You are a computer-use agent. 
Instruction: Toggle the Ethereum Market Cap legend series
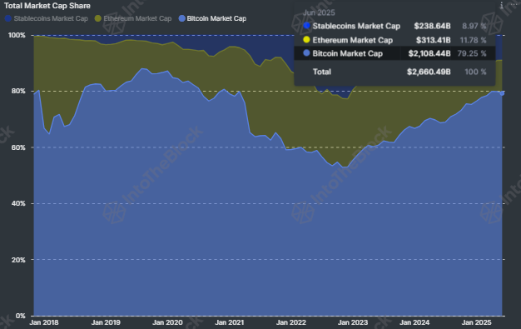(x=133, y=18)
